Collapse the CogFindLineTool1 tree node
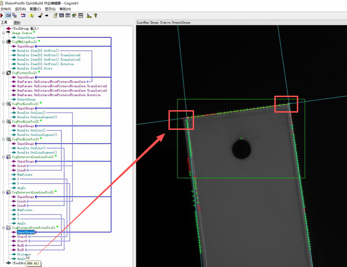347x267 pixels. pyautogui.click(x=3, y=104)
